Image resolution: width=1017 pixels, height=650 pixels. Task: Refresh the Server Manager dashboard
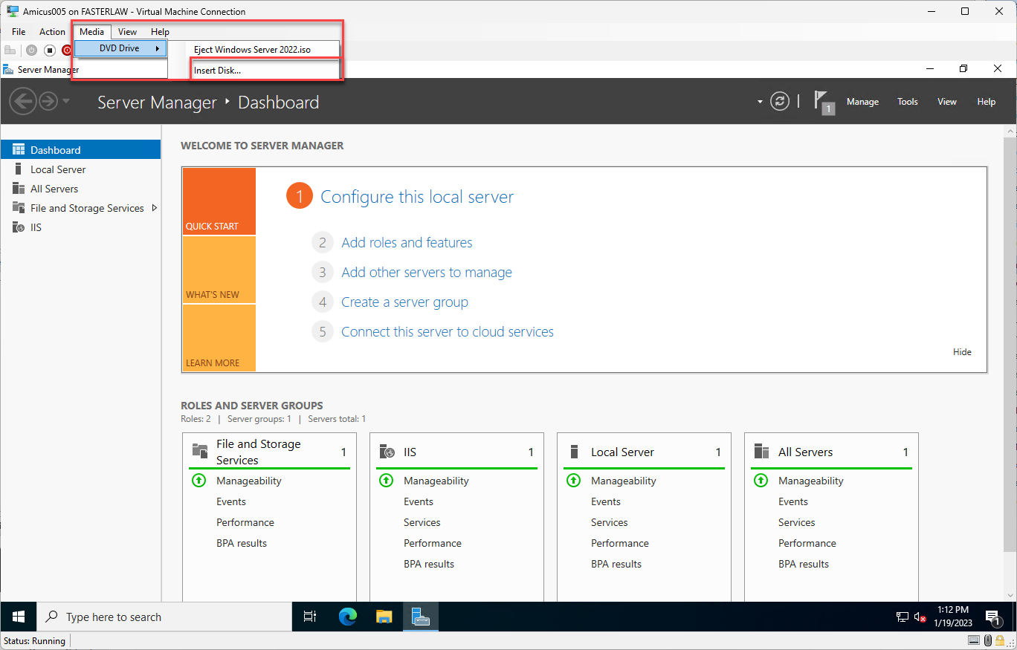tap(780, 102)
